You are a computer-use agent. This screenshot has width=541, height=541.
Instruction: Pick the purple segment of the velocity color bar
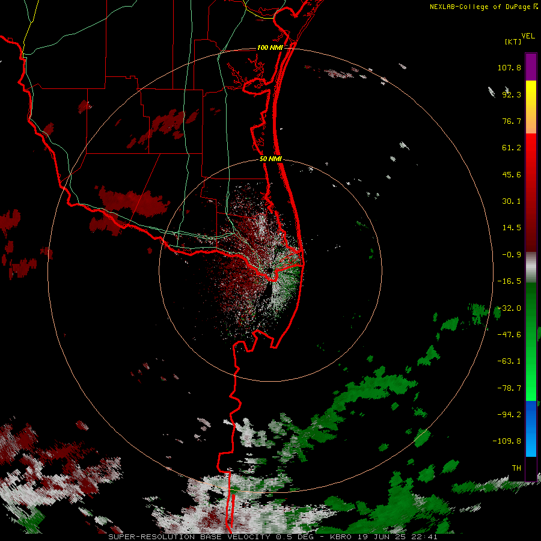[x=531, y=67]
